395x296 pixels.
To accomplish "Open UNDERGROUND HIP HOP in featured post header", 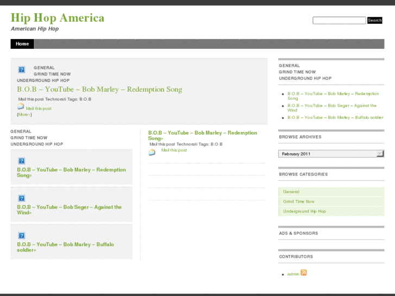I will tap(43, 80).
